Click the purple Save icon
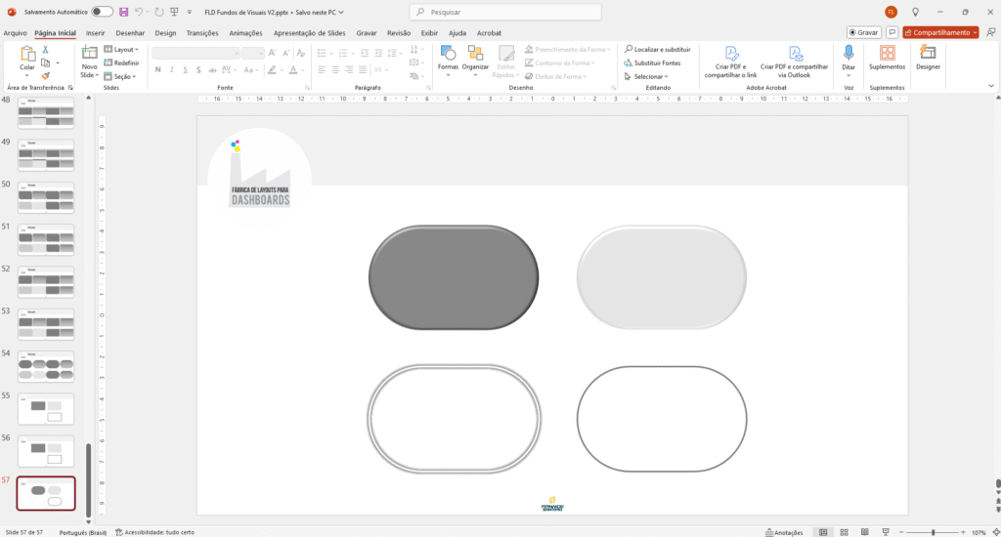The height and width of the screenshot is (537, 1001). (x=124, y=12)
